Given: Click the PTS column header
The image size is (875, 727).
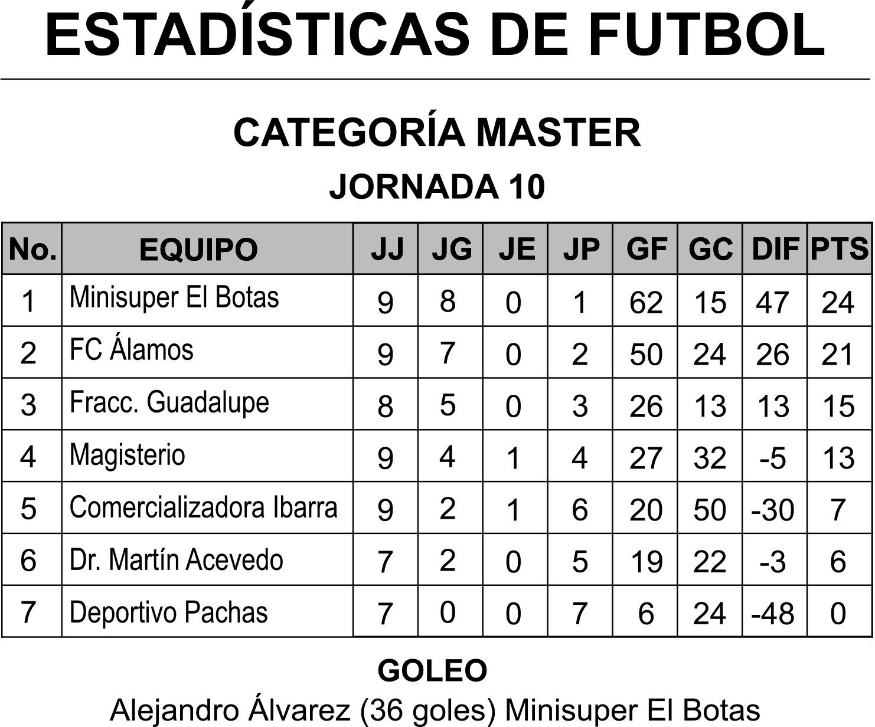Looking at the screenshot, I should (x=839, y=249).
